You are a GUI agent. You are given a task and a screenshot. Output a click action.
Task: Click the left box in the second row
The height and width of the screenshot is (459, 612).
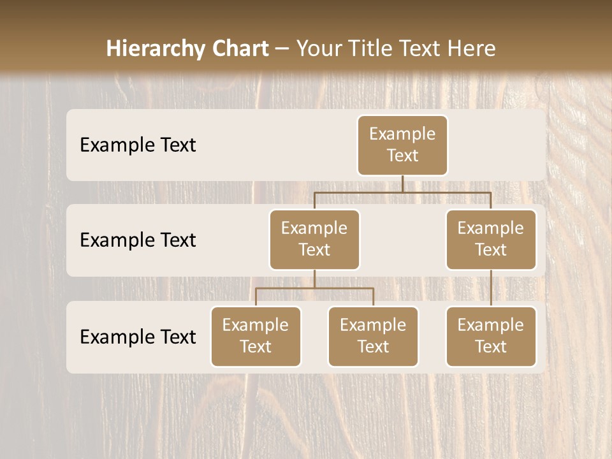click(314, 239)
